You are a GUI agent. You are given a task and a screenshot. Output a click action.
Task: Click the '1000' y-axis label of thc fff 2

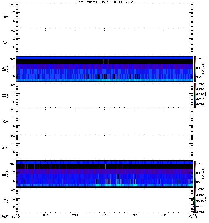[x=13, y=136]
